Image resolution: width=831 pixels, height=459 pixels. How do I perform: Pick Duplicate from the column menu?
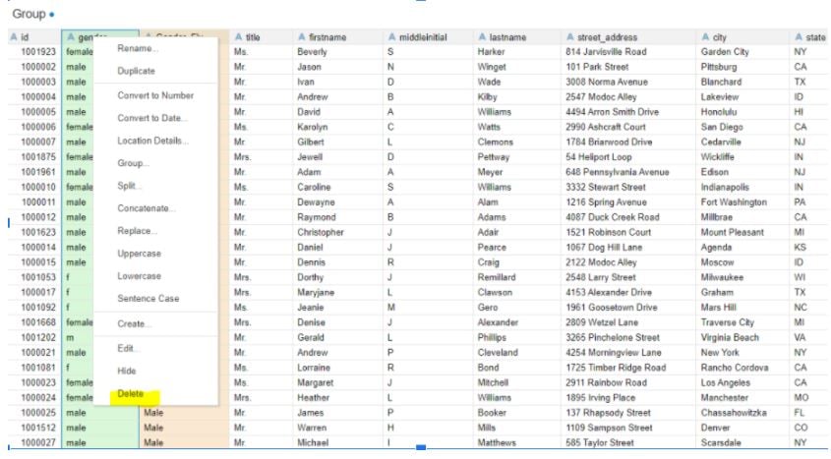136,72
